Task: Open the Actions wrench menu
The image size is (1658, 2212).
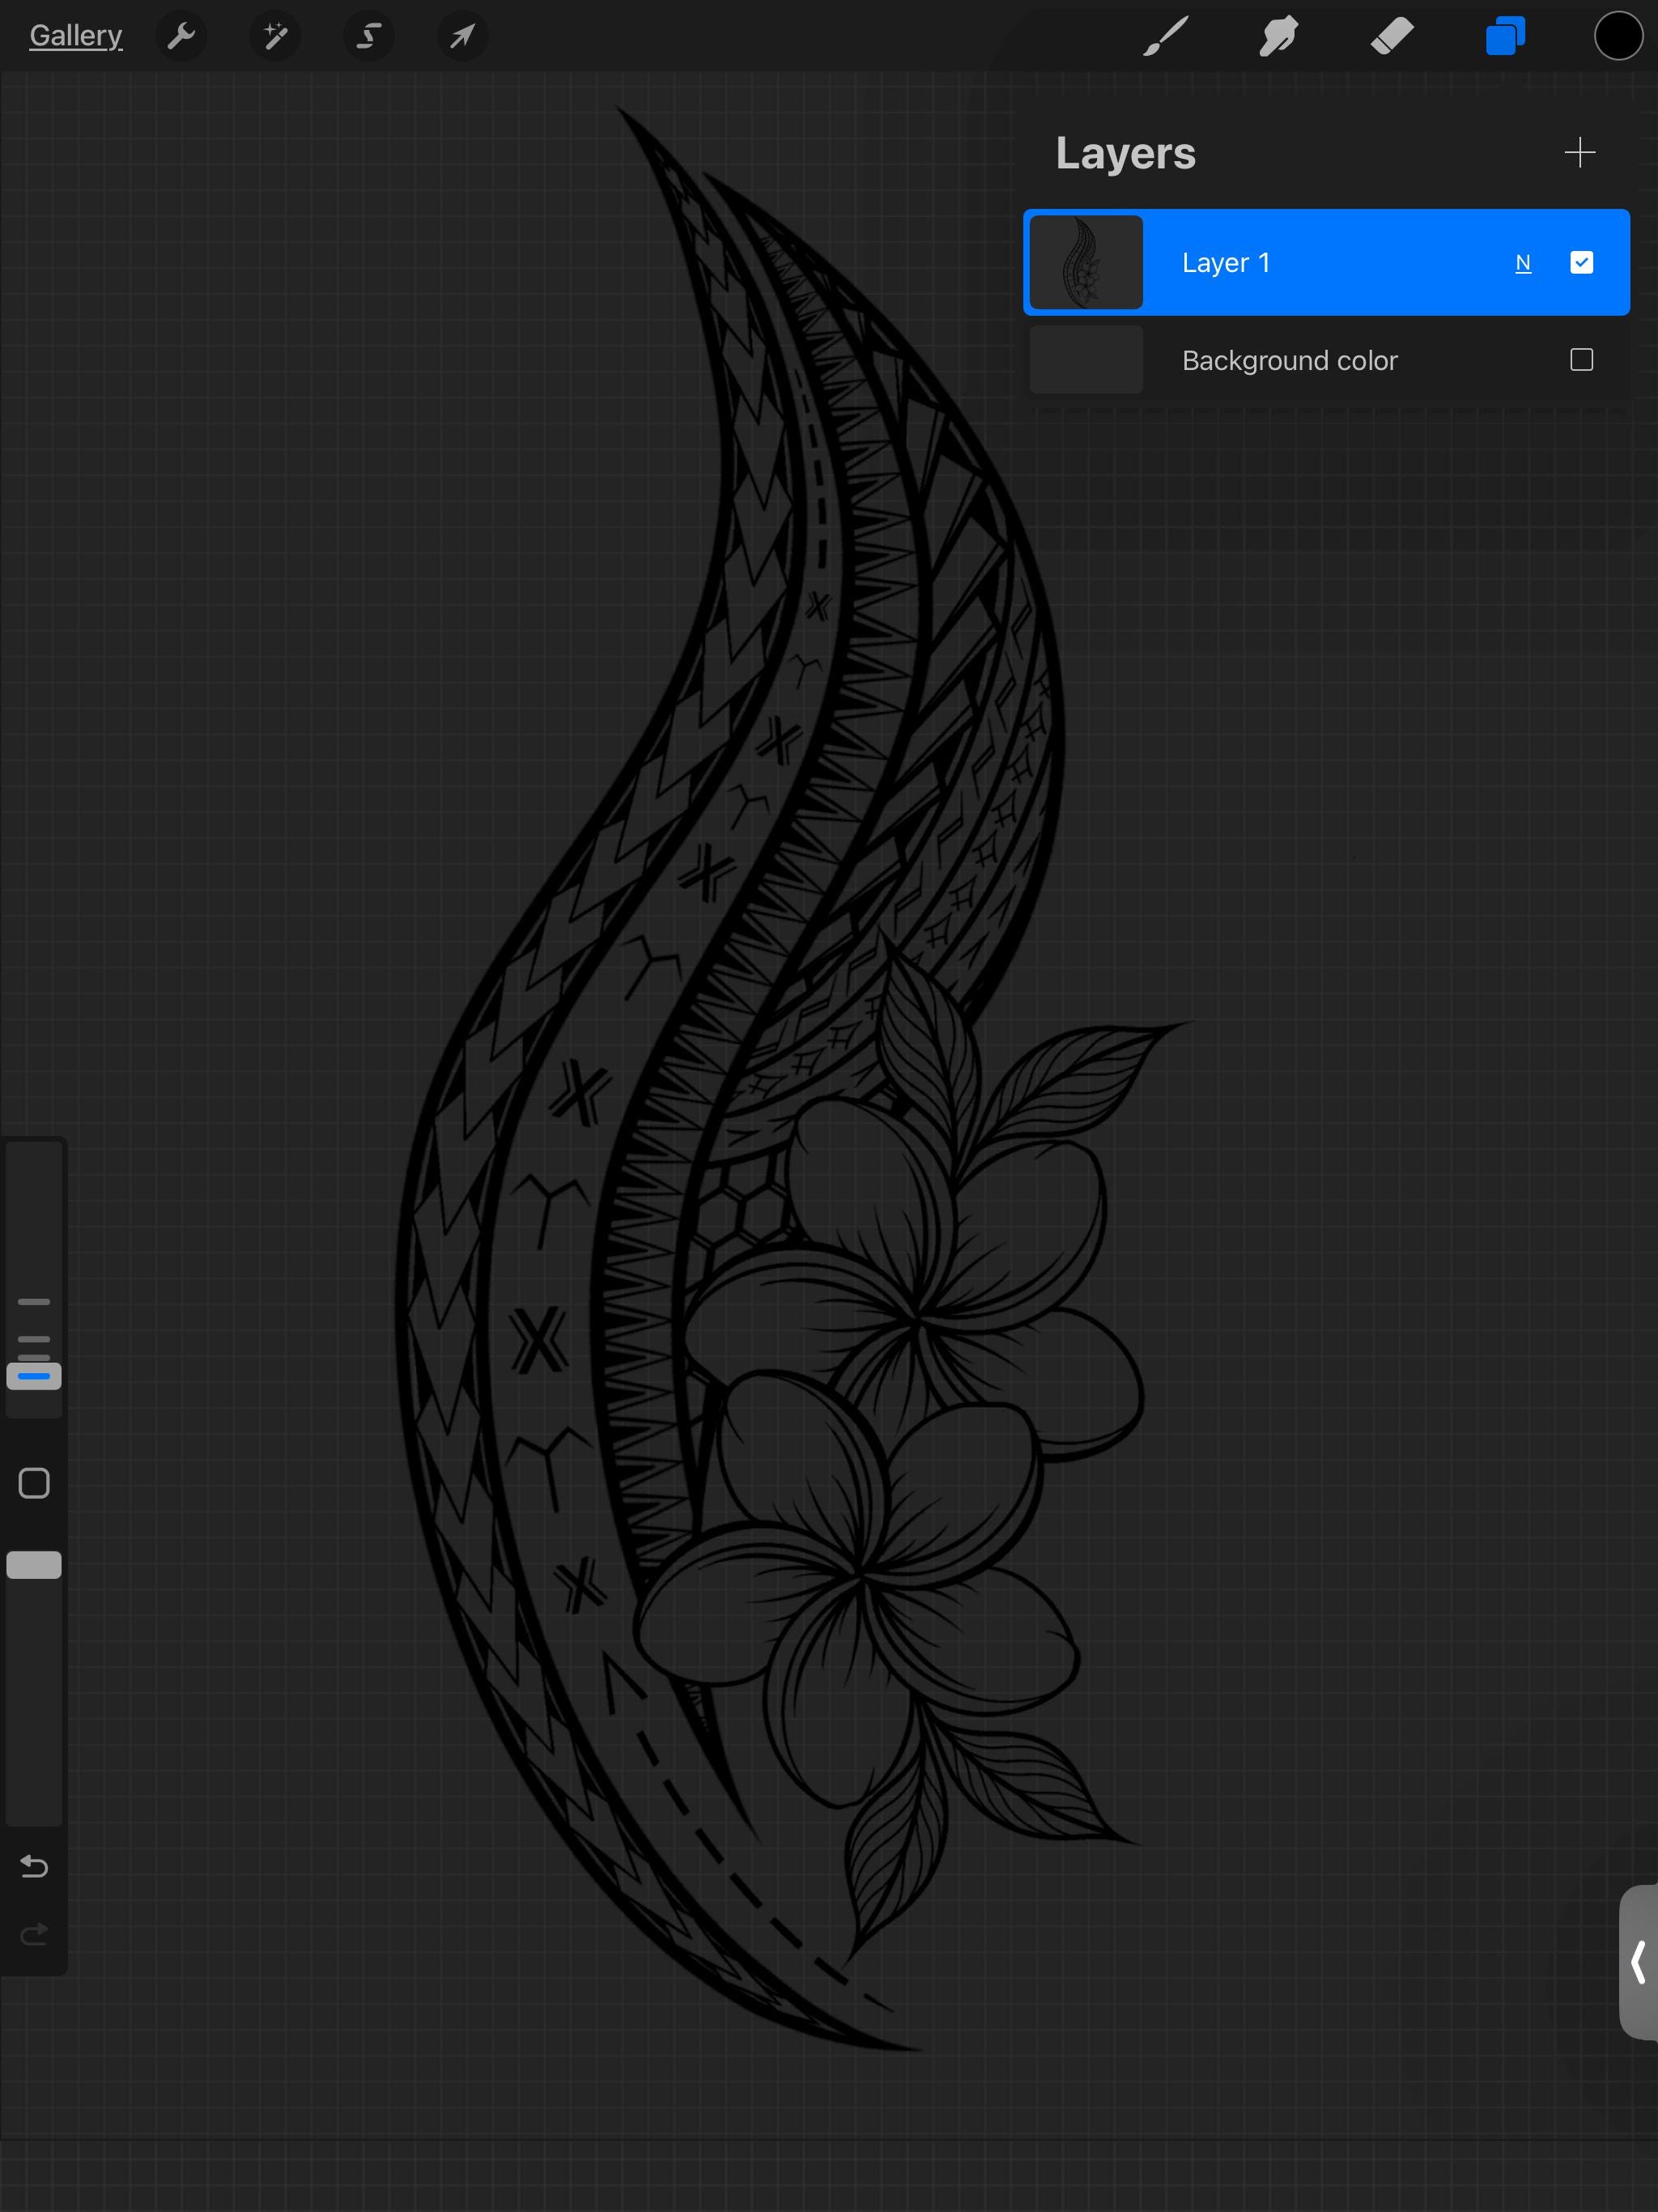Action: [x=183, y=36]
